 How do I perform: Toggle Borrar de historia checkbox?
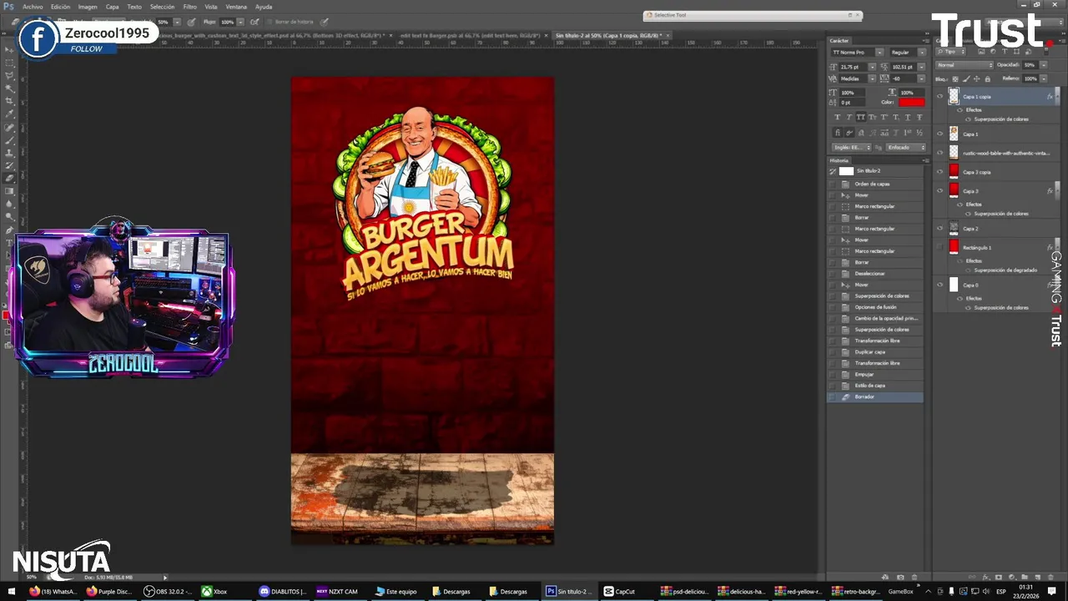click(270, 22)
